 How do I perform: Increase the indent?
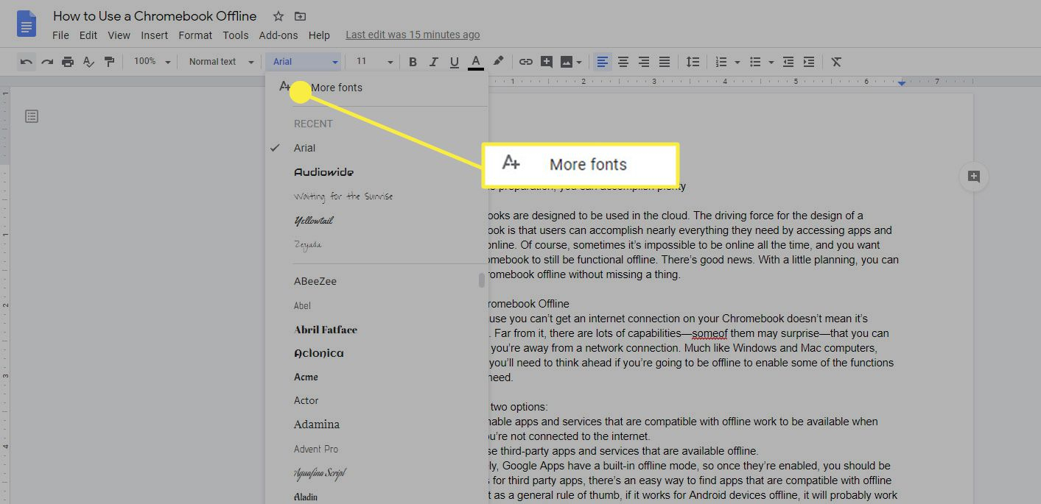(809, 62)
